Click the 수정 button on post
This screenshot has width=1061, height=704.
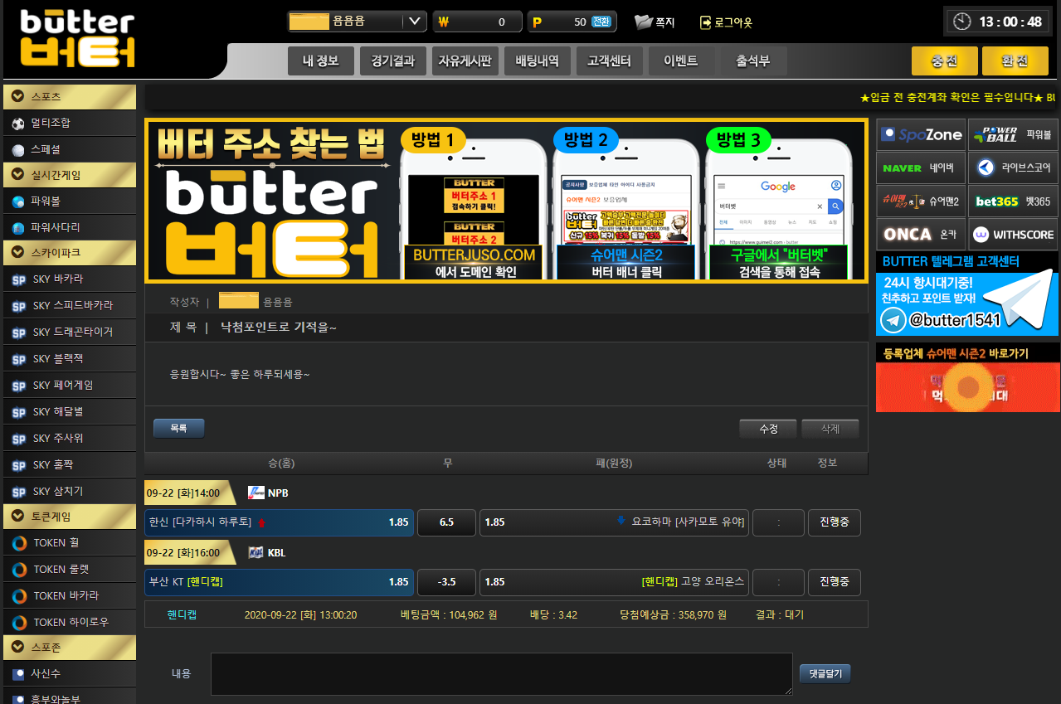point(768,429)
